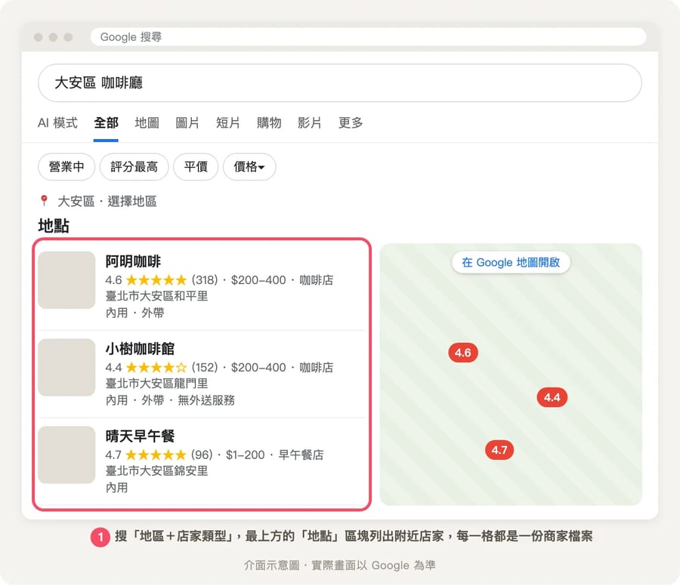Open the 圖片 images tab
680x586 pixels.
pyautogui.click(x=187, y=123)
